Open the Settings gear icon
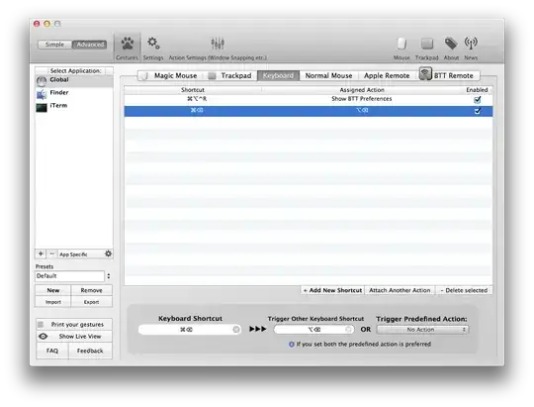The image size is (534, 407). pos(153,43)
